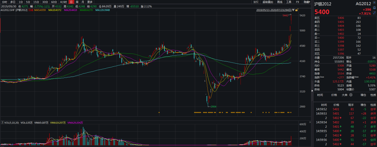Click the red 日线 label
Viewport: 377px width, 147px height.
coord(31,10)
